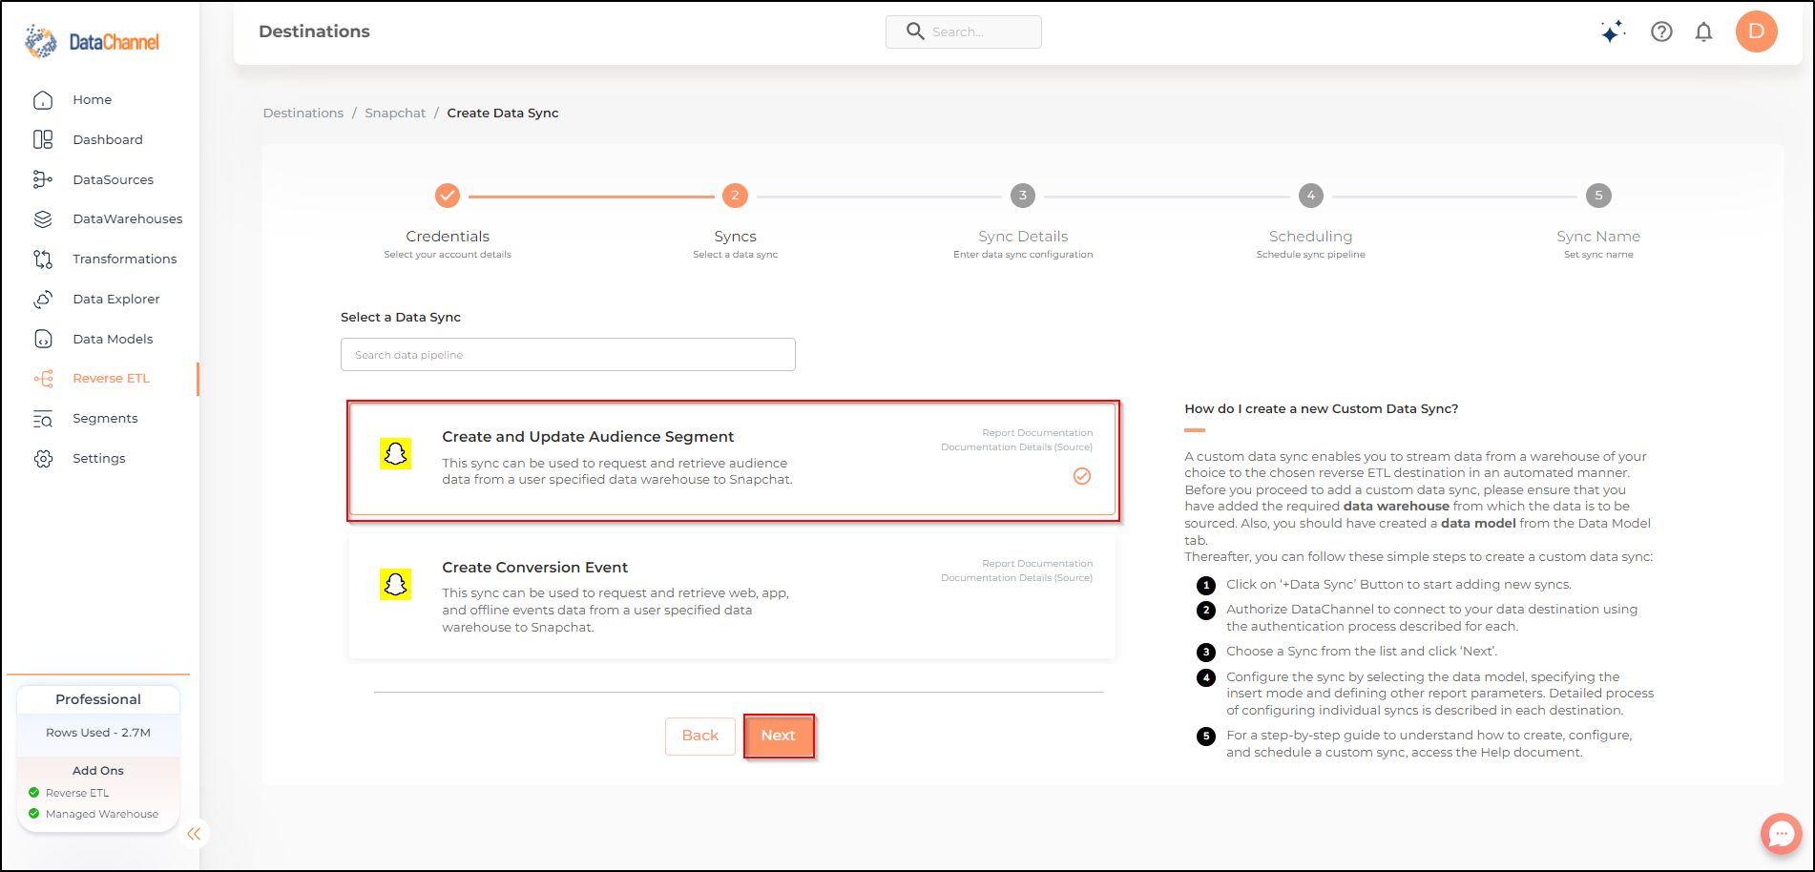Click the Scheduling step label

[1310, 237]
